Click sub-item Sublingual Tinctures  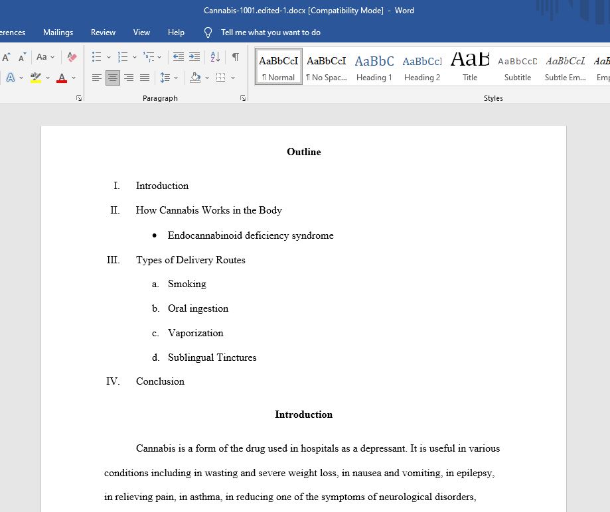point(212,357)
